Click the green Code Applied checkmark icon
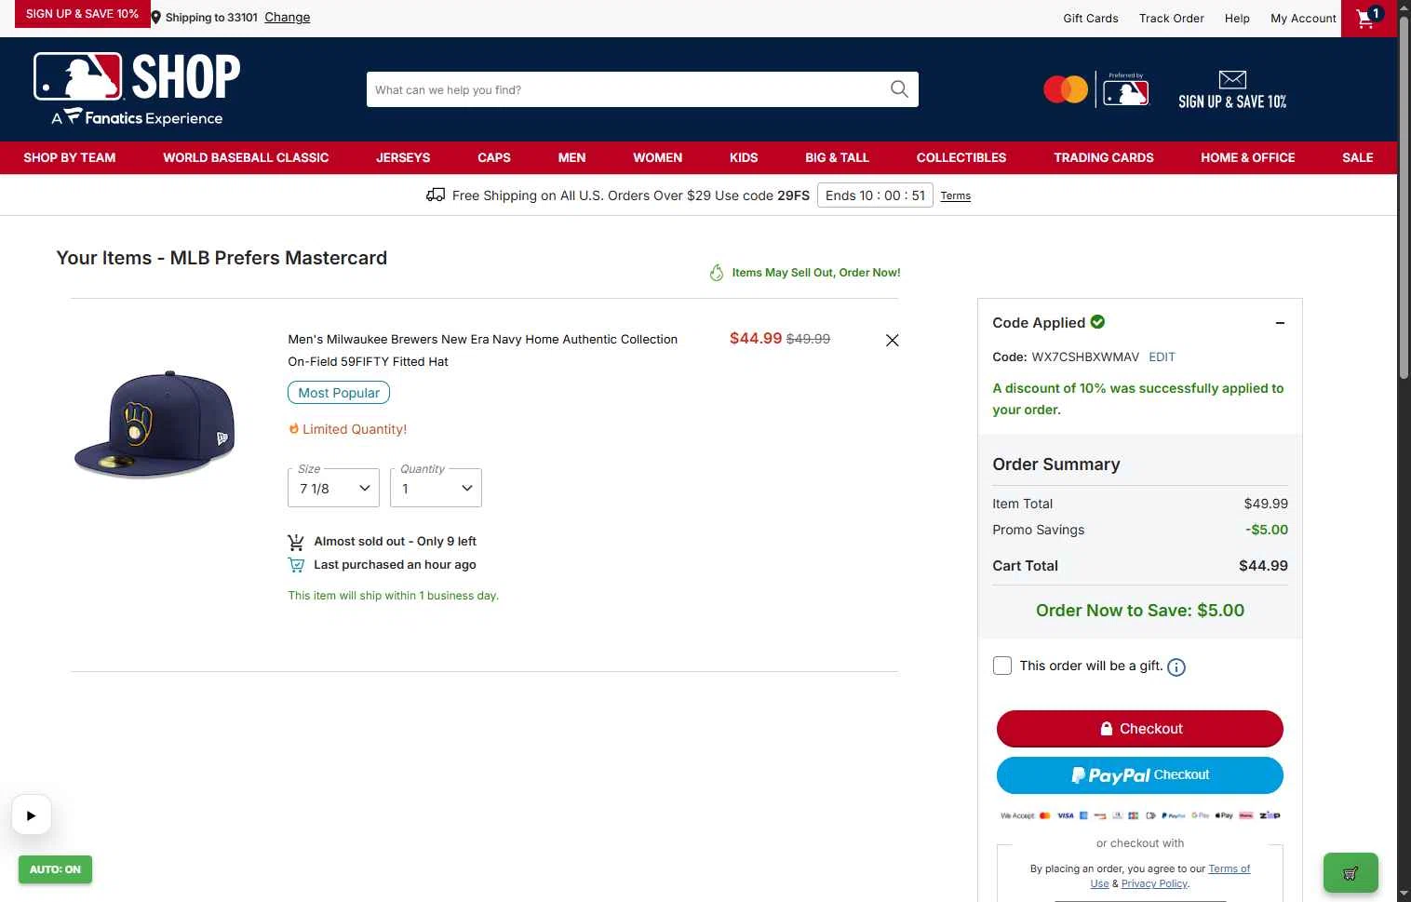The width and height of the screenshot is (1411, 902). coord(1097,322)
